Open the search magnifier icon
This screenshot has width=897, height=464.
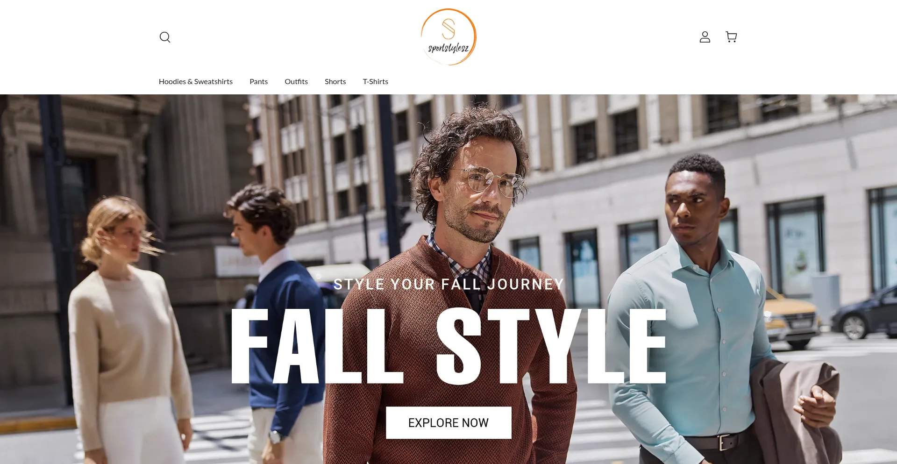click(165, 37)
